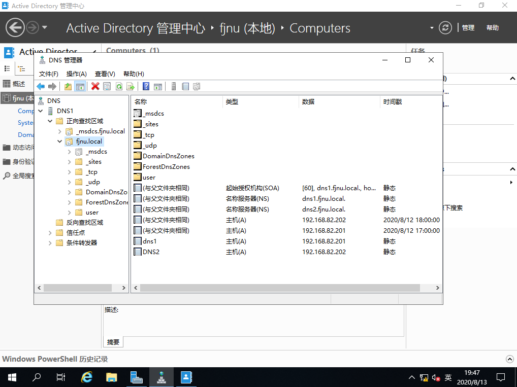Open the 帮助(H) menu in DNS Manager

(134, 74)
